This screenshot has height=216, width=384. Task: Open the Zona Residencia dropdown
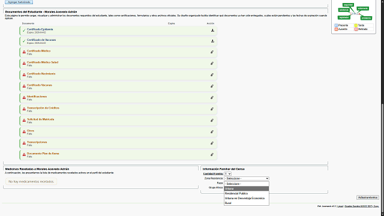coord(247,179)
